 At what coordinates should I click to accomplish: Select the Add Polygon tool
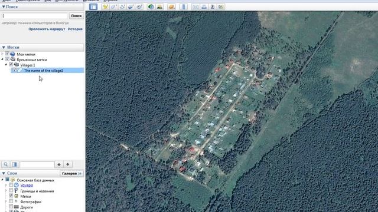tap(113, 6)
